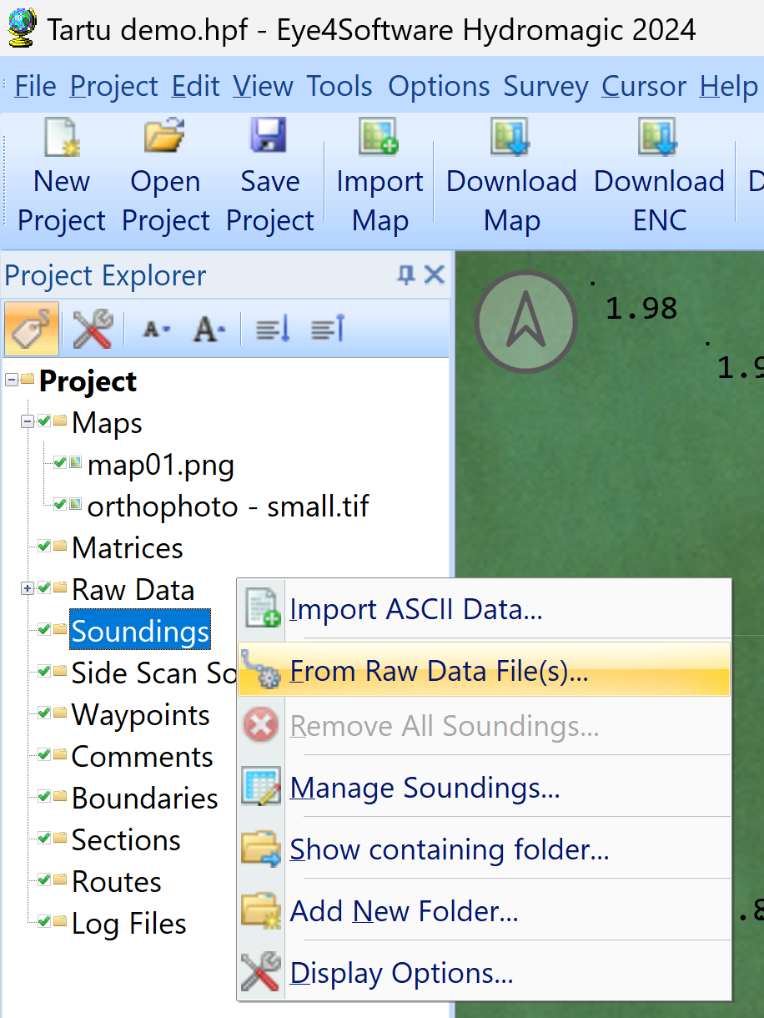764x1018 pixels.
Task: Click the Add New Folder icon
Action: [x=262, y=910]
